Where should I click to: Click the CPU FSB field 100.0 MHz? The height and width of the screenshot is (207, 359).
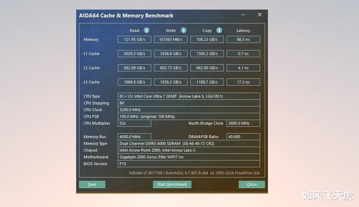click(189, 116)
